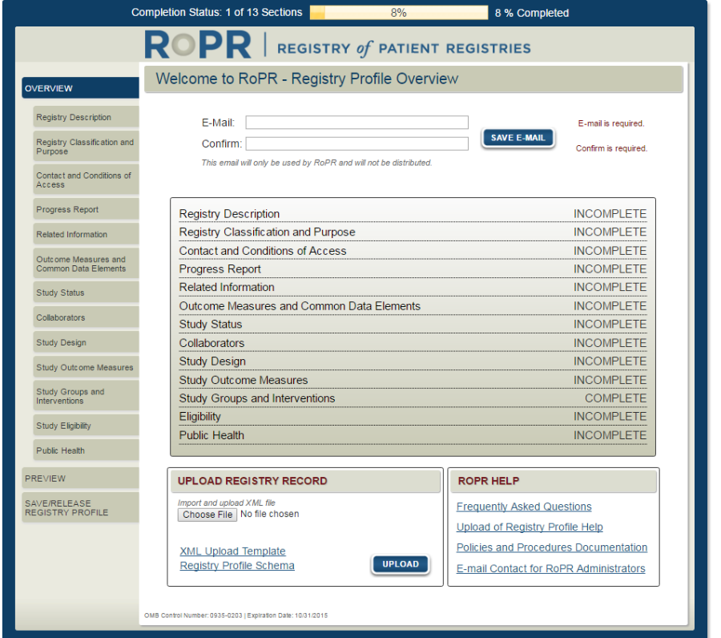The image size is (721, 638).
Task: Click Public Health row in overview table
Action: tap(413, 435)
